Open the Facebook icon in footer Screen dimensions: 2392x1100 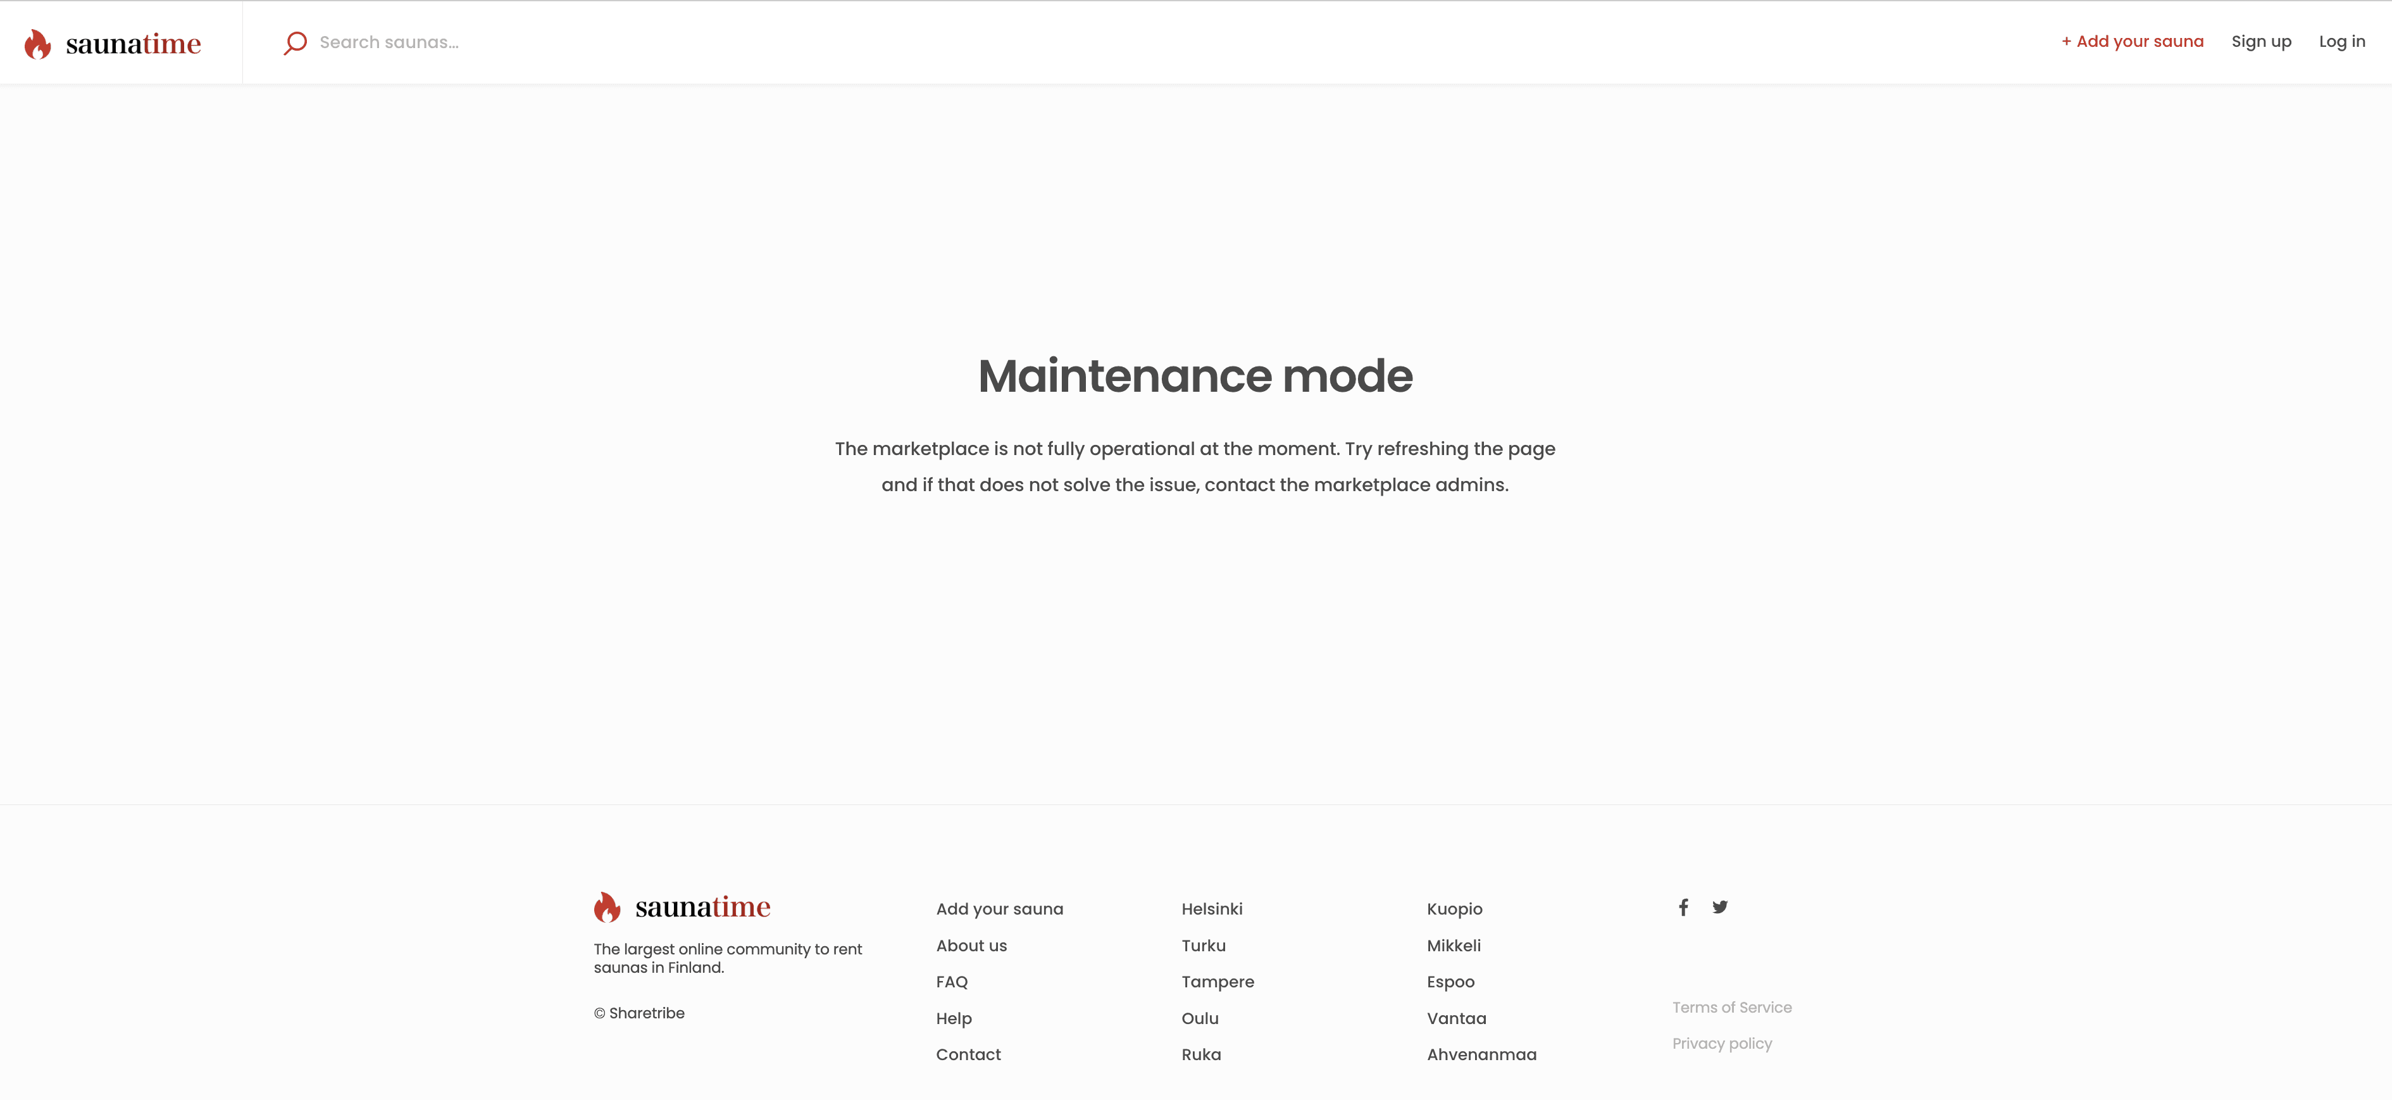click(x=1683, y=907)
